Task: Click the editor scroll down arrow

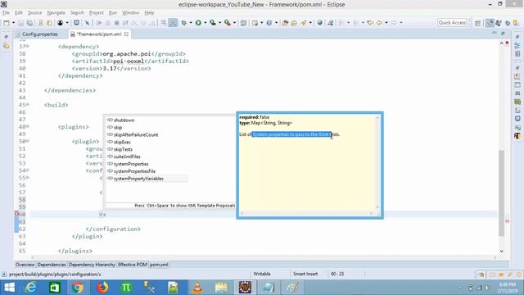Action: click(x=501, y=252)
